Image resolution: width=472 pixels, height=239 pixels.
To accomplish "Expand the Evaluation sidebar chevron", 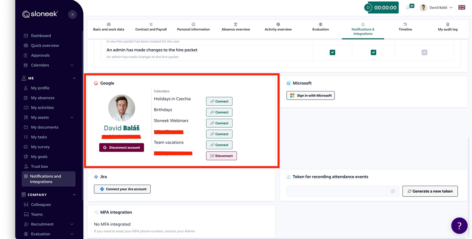I will click(72, 234).
